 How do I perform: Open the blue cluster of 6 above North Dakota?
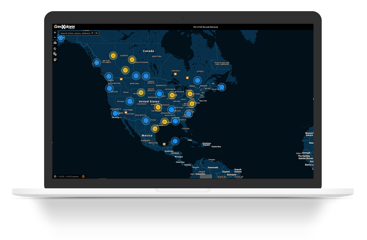pos(146,76)
